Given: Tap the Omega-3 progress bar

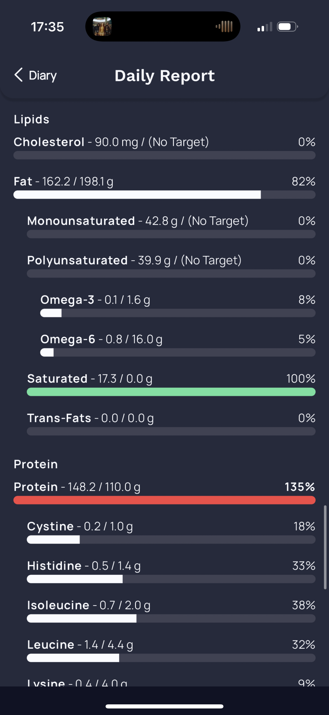Looking at the screenshot, I should click(178, 313).
